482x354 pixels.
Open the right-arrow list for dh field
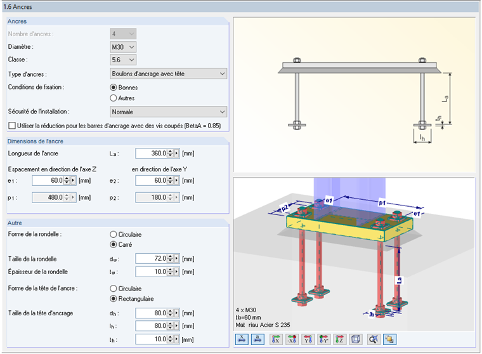[x=176, y=313]
